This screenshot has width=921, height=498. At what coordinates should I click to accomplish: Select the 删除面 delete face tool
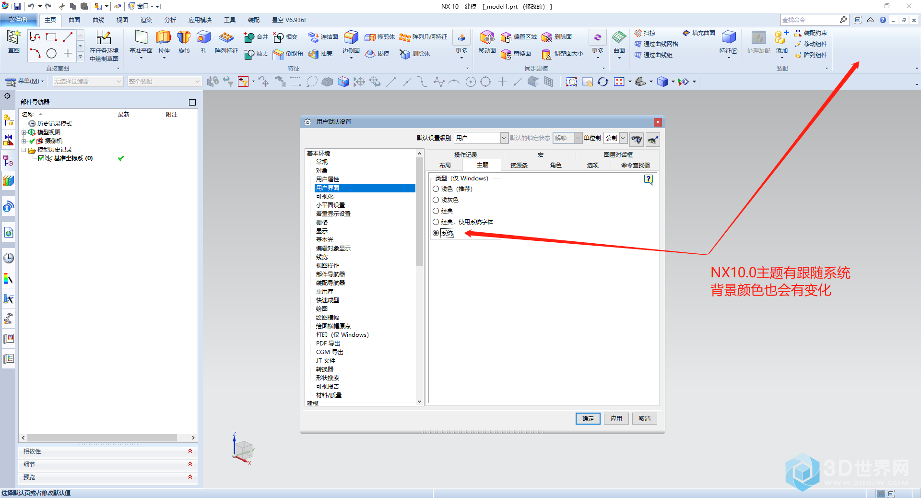556,37
